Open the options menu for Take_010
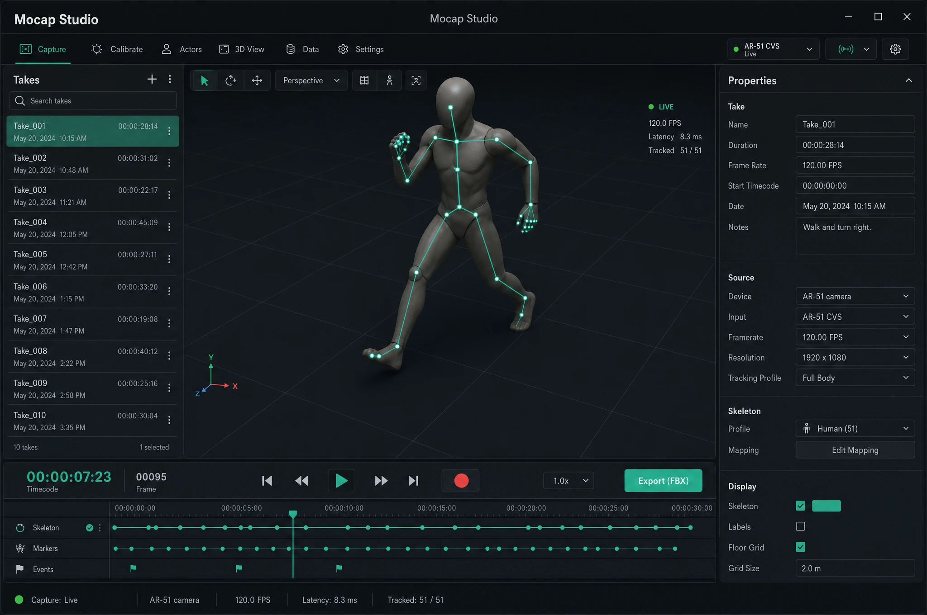The height and width of the screenshot is (615, 927). pyautogui.click(x=169, y=420)
